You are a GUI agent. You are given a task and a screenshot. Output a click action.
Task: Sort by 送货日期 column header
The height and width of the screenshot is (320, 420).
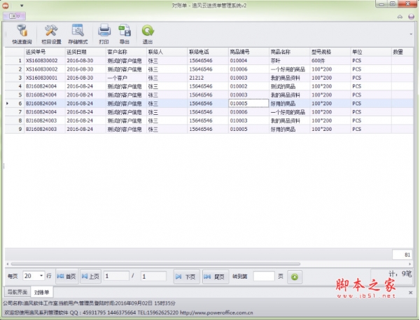(85, 52)
